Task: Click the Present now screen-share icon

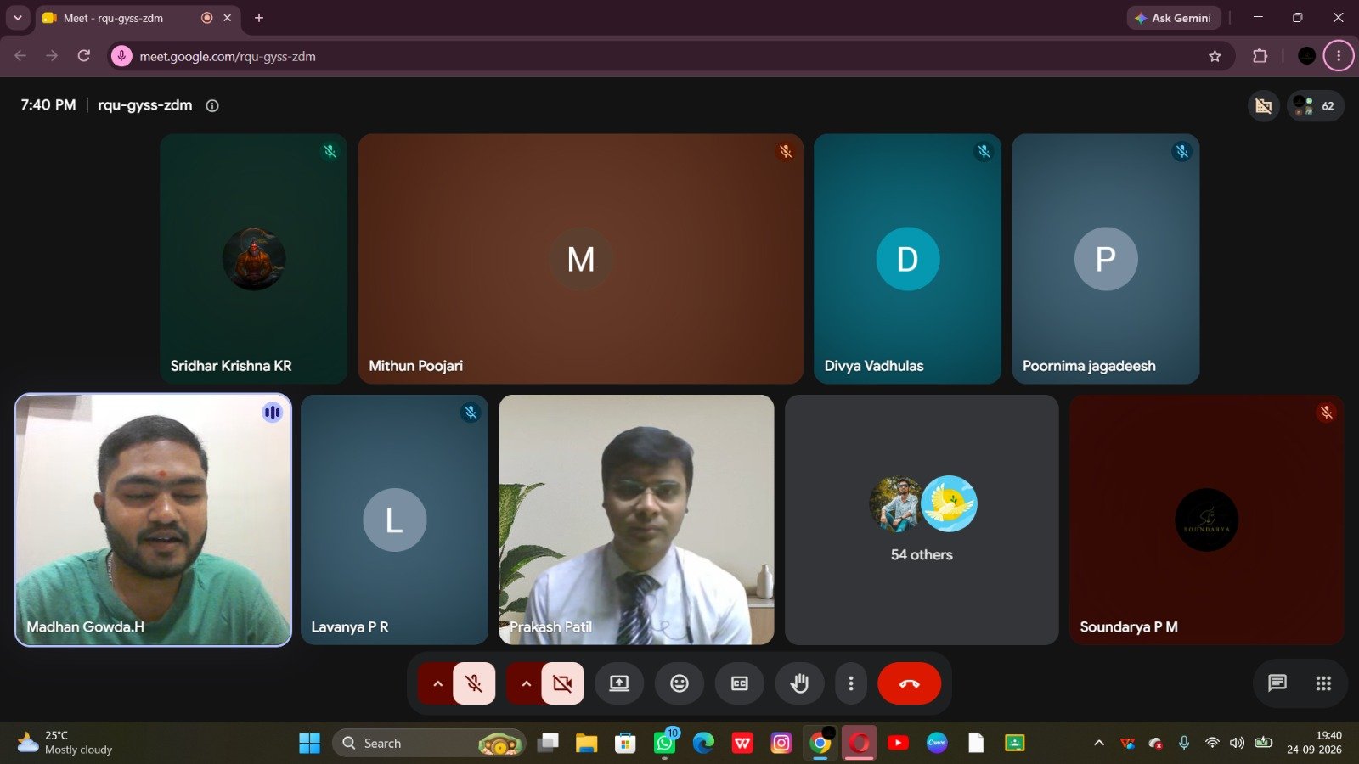Action: (619, 683)
